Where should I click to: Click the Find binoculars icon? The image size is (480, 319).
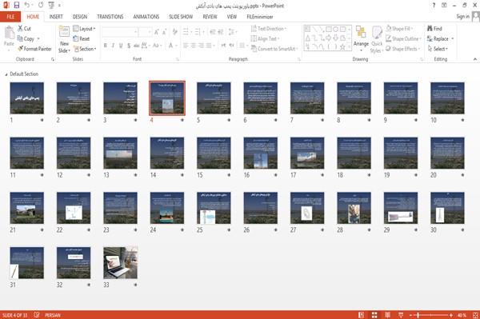pyautogui.click(x=430, y=29)
